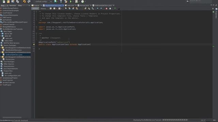Click the deployment progress bar
218x122 pixels.
(175, 120)
